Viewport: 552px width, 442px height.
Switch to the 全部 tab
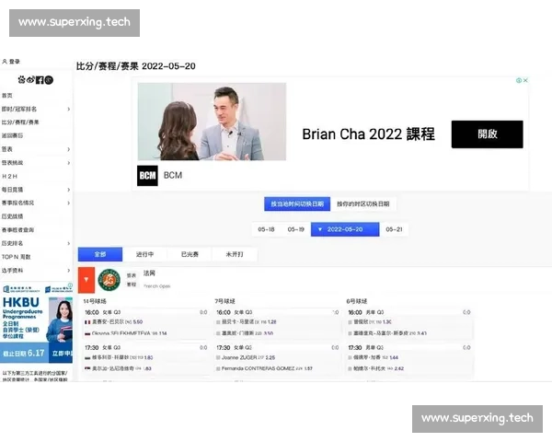tap(100, 254)
